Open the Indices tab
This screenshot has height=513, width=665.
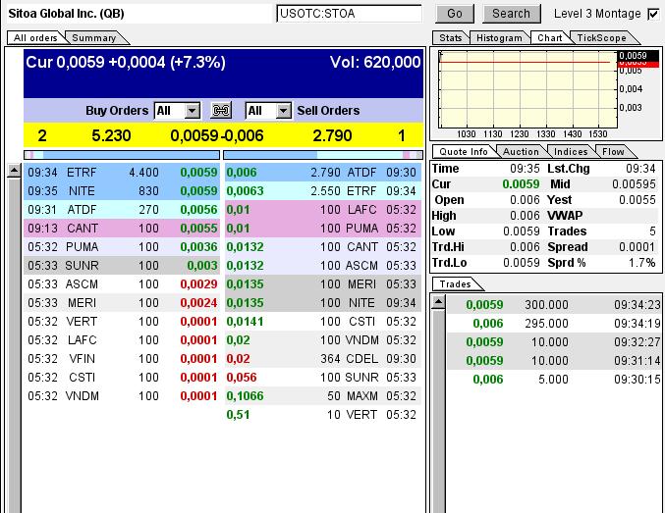click(571, 152)
